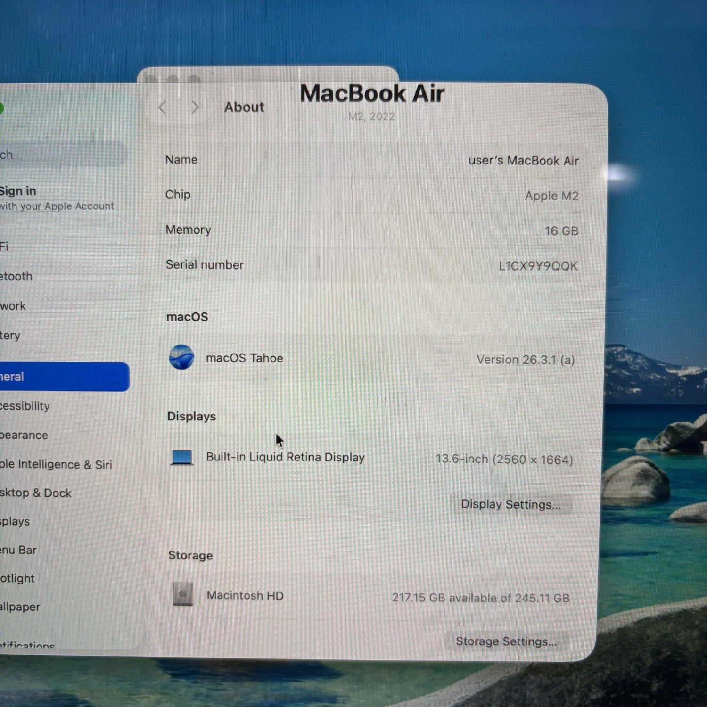Click the Macintosh HD drive icon
Screen dimensions: 707x707
tap(183, 594)
